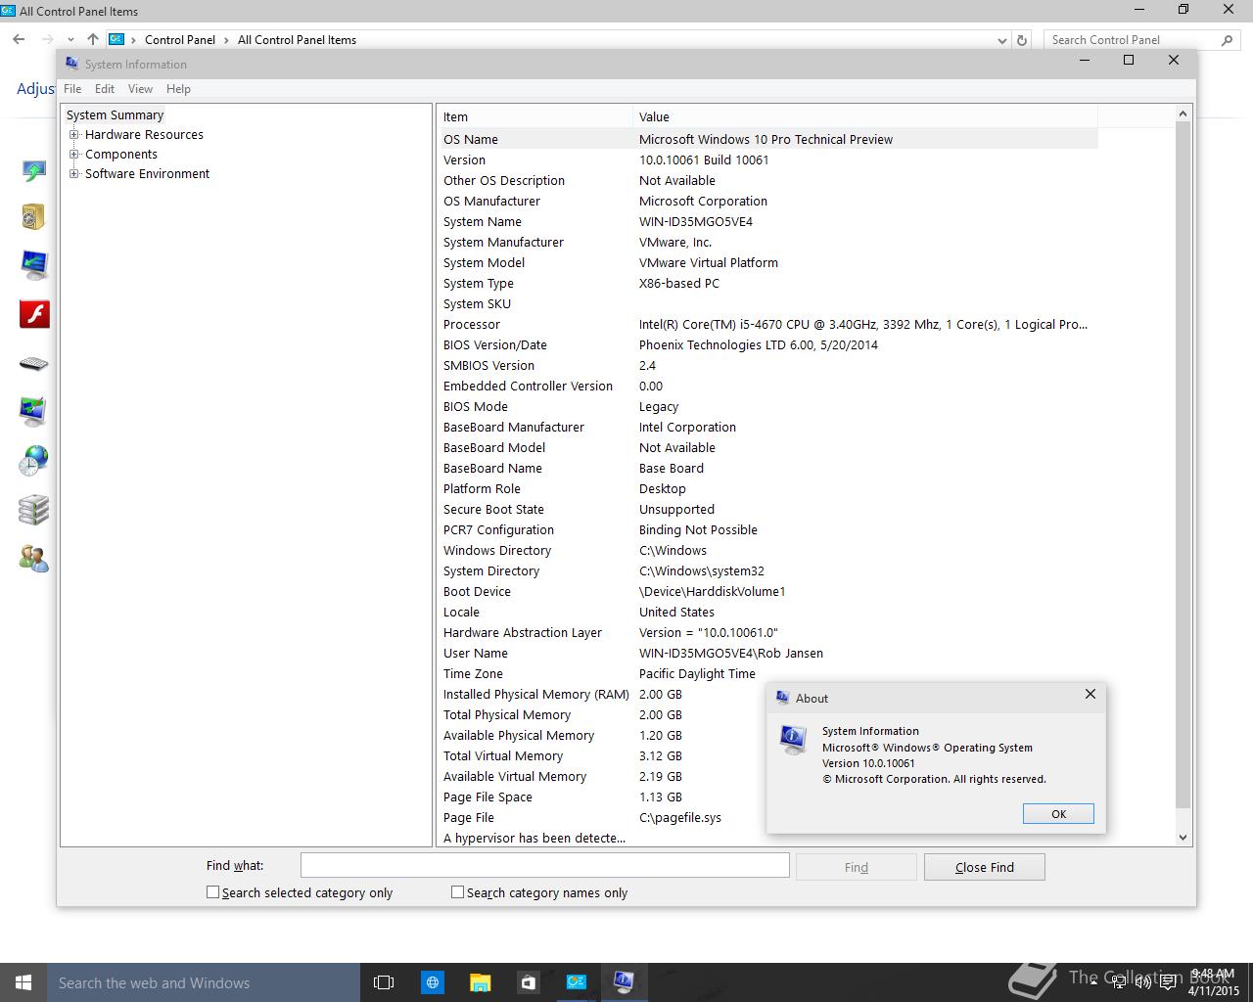This screenshot has height=1002, width=1253.
Task: Click the details list scrollbar up arrow
Action: pos(1183,114)
